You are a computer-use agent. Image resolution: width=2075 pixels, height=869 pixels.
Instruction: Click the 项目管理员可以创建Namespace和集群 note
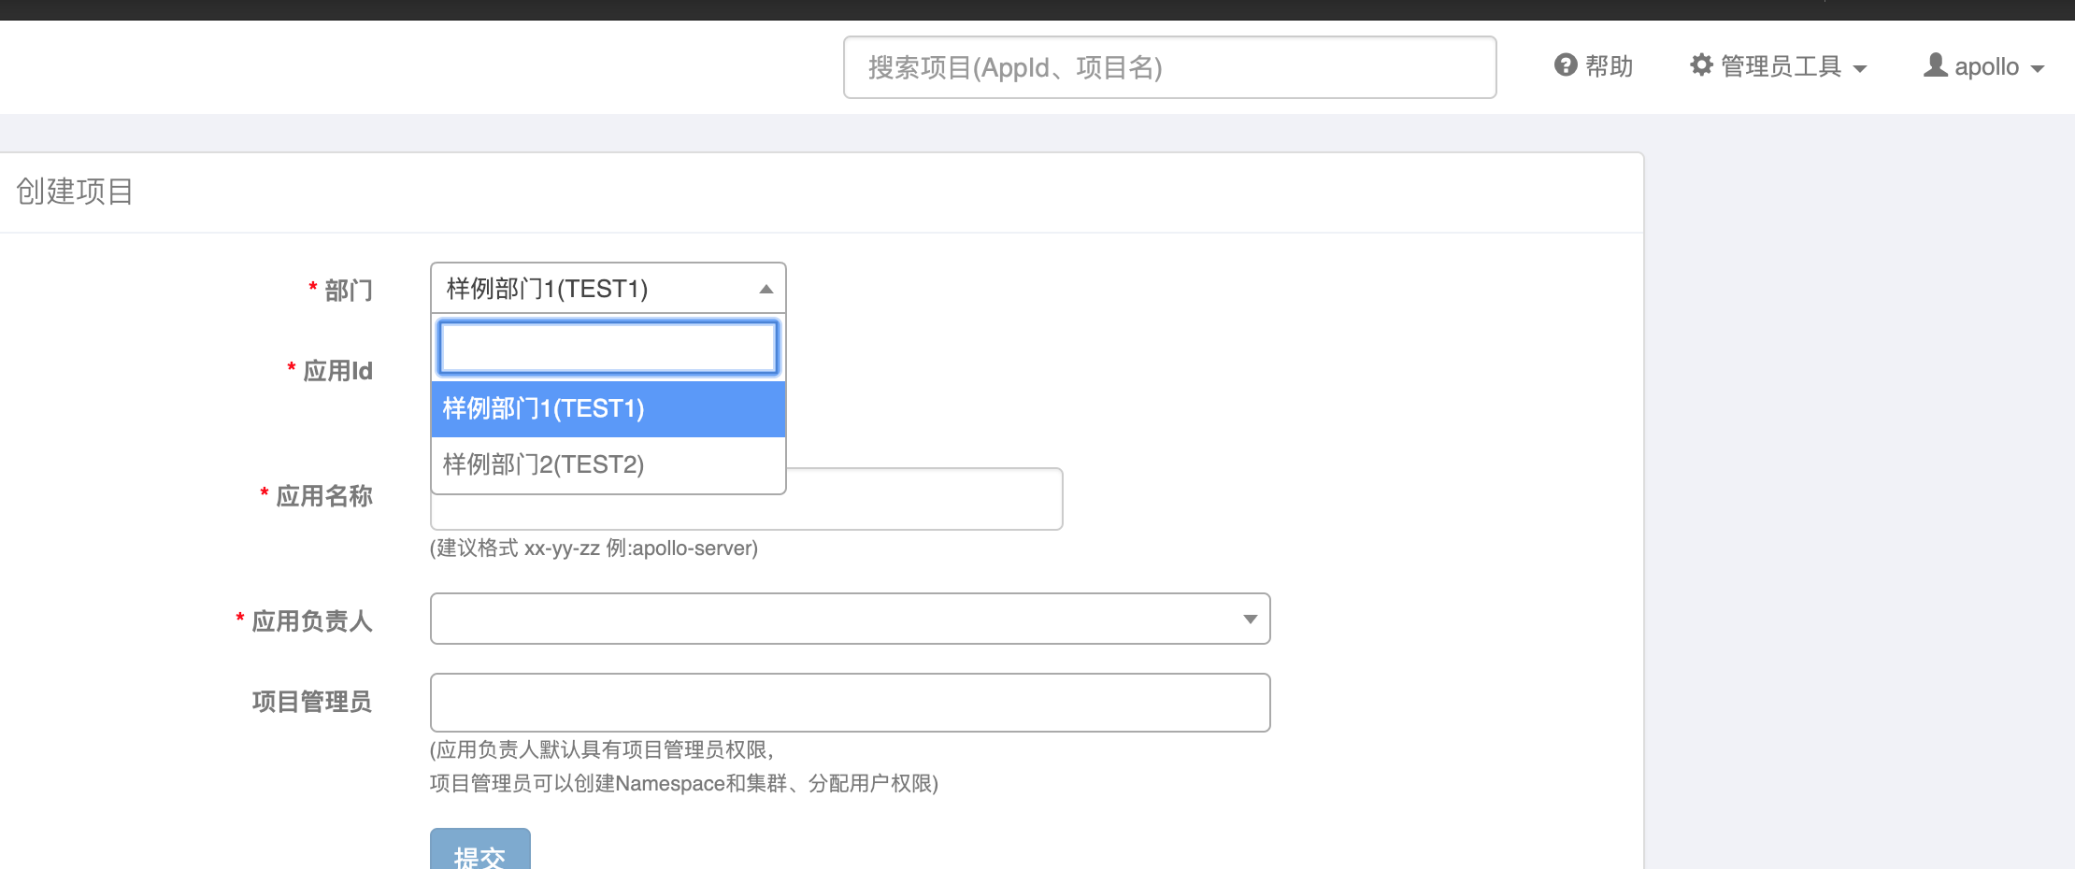684,784
